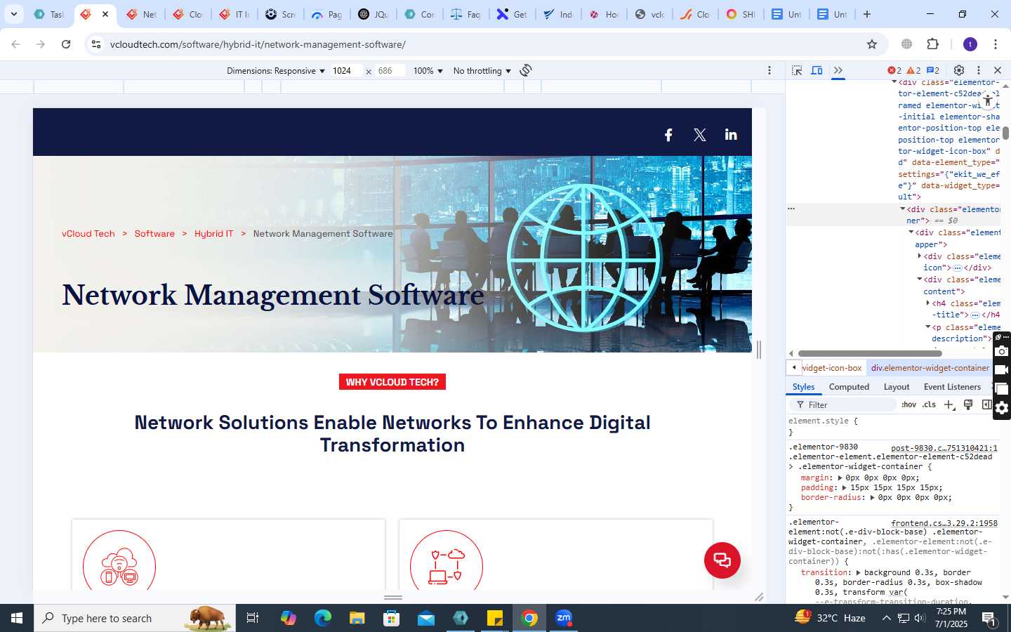
Task: Click the floating toolbar settings gear icon
Action: pos(1002,408)
